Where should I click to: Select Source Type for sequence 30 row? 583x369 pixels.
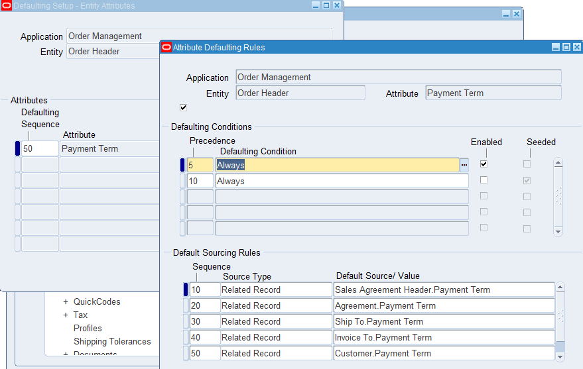point(276,321)
